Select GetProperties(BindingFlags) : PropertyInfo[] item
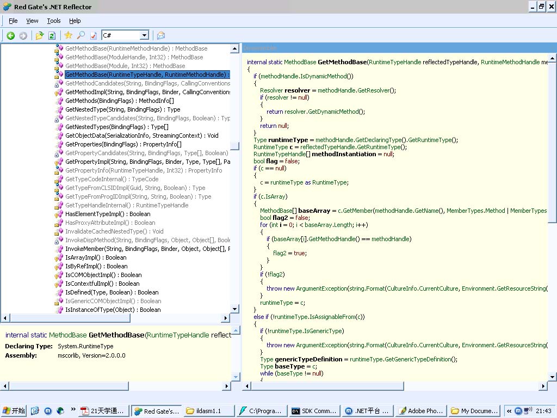The height and width of the screenshot is (418, 557). (x=123, y=144)
